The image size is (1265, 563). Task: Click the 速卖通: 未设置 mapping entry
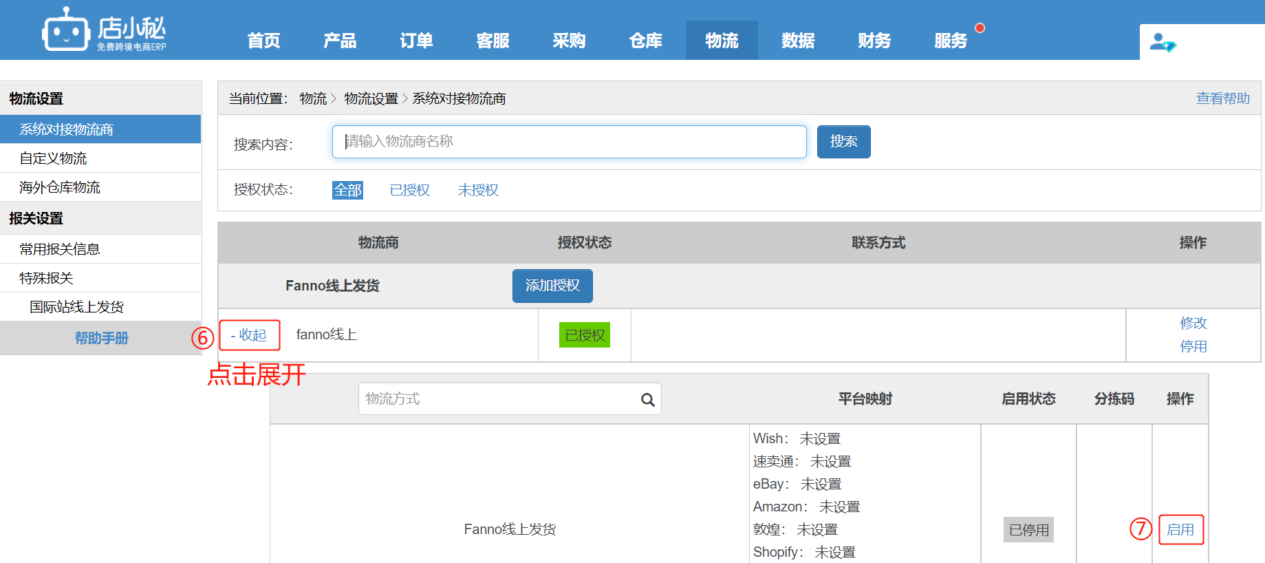click(x=802, y=461)
